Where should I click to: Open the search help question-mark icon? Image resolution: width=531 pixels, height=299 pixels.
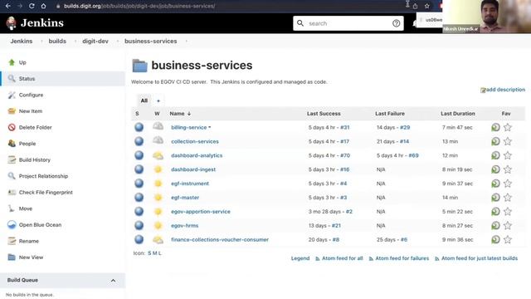pos(396,23)
